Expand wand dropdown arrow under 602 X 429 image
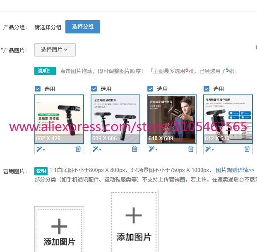This screenshot has height=252, width=257. 44,149
